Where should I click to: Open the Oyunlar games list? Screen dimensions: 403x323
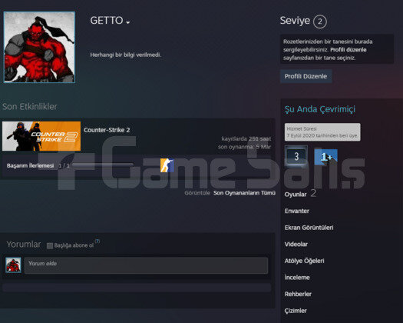(x=296, y=195)
